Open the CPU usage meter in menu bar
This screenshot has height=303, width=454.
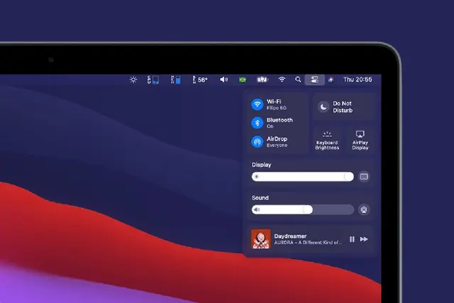click(153, 79)
